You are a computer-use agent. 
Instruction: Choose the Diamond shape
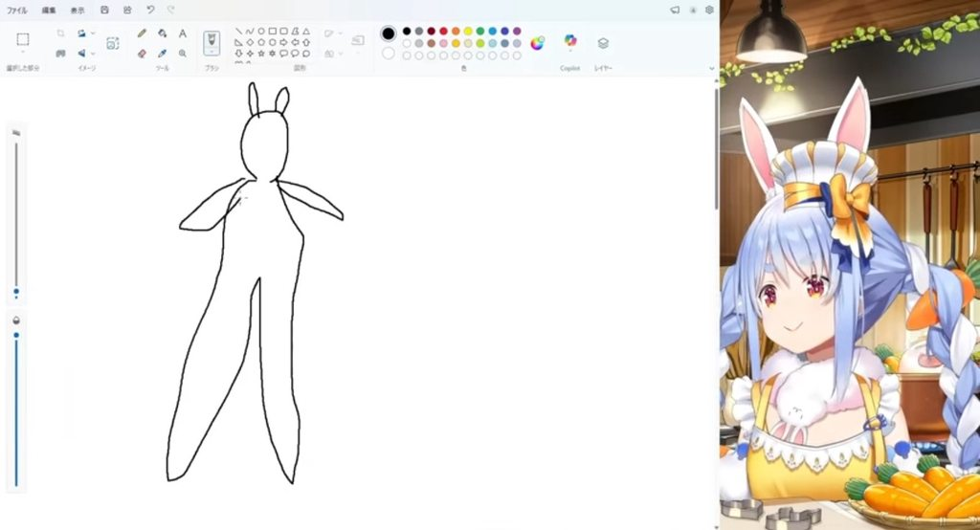[250, 42]
